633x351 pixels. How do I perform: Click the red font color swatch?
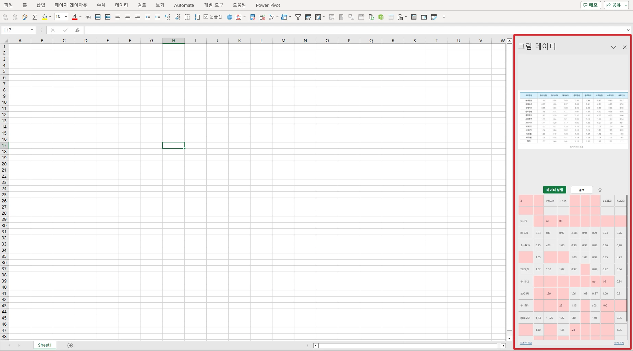coord(75,17)
